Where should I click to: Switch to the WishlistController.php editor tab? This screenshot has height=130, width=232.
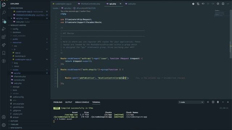(x=90, y=4)
